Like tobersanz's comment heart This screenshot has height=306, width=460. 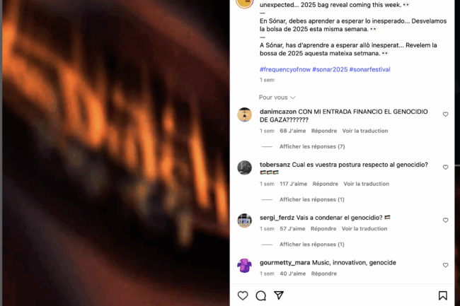(x=445, y=167)
